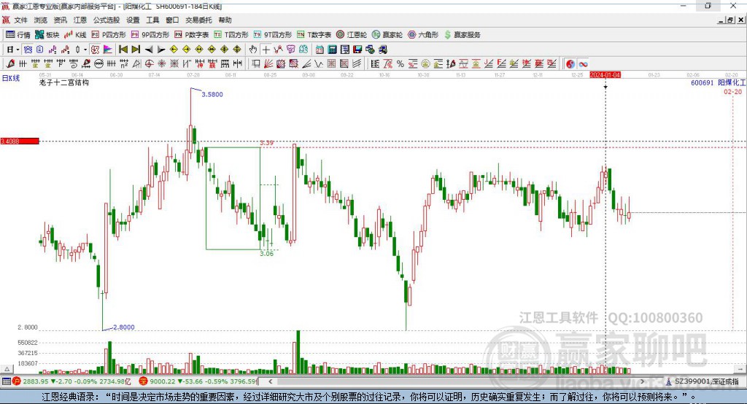Open the P数字表 tool
Screen dimensions: 747x404
pos(192,35)
